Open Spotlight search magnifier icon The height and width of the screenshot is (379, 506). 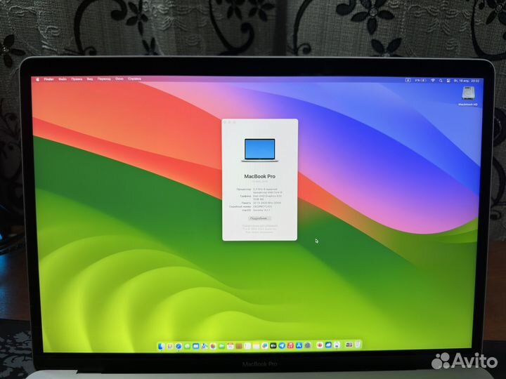coord(441,81)
